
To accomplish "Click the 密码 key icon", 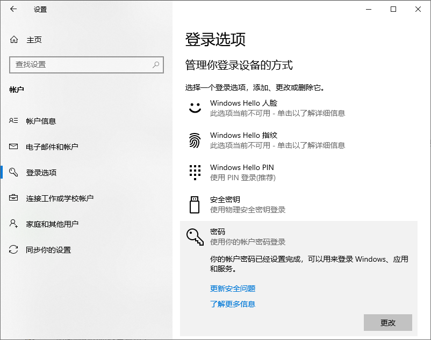I will pyautogui.click(x=195, y=236).
